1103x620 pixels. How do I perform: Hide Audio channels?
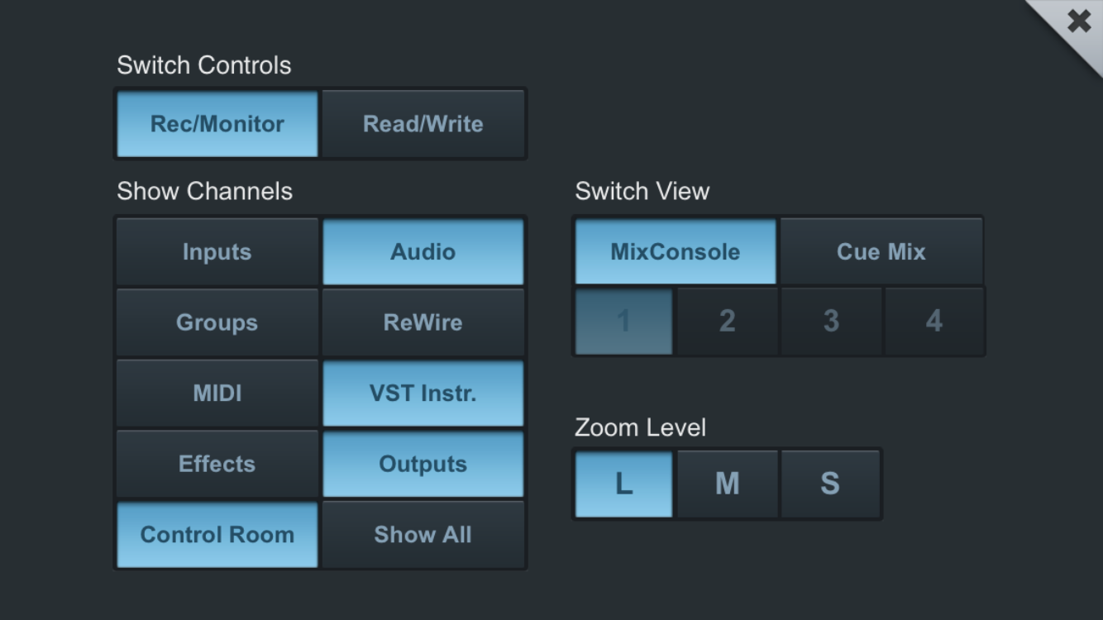click(423, 252)
